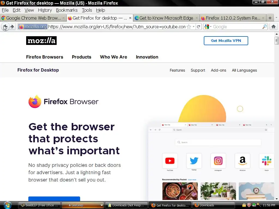
Task: Click the scrollbar up arrow
Action: 276,34
